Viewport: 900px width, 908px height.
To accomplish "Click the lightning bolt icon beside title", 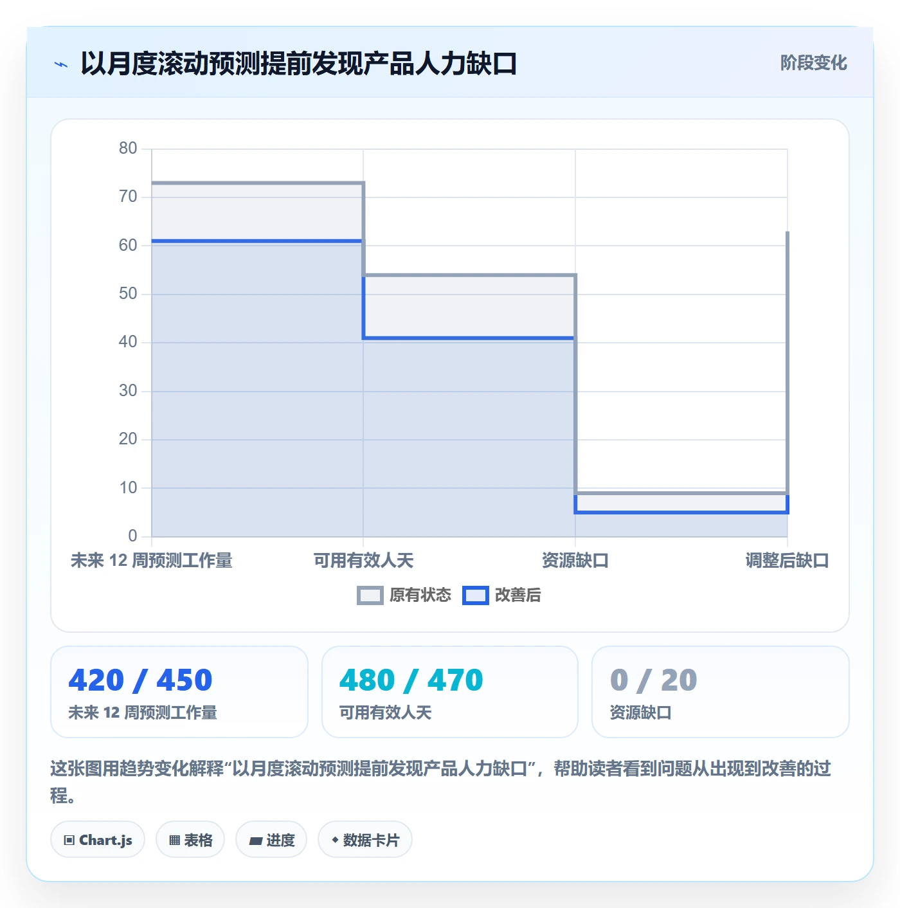I will (x=61, y=64).
